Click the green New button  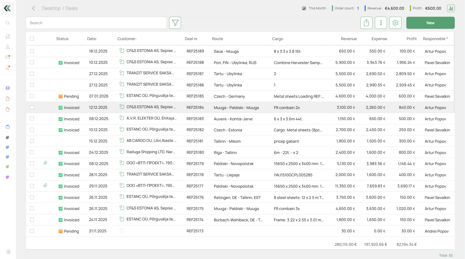pos(430,23)
